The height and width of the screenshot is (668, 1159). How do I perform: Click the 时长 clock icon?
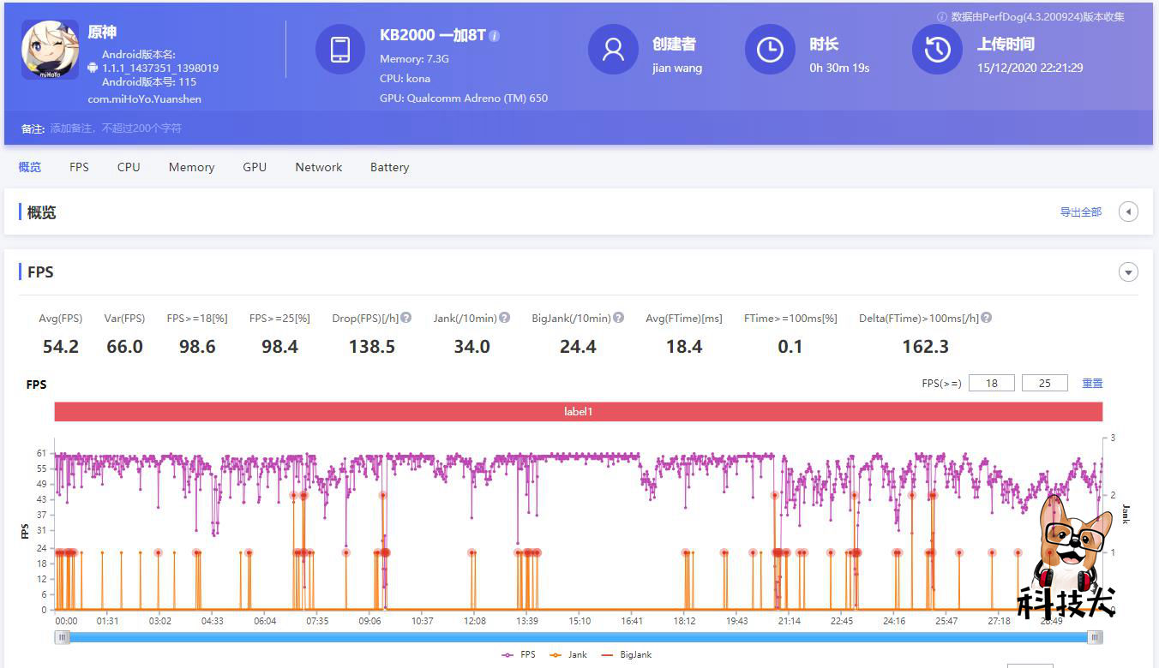click(x=769, y=50)
